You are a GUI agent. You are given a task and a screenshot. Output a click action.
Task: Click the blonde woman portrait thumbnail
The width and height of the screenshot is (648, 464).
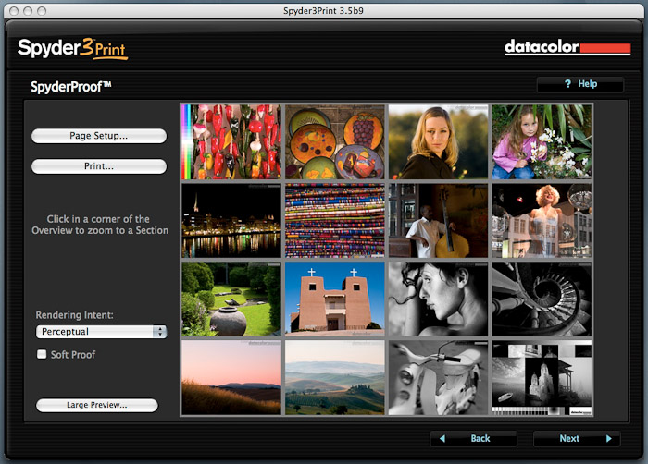pos(438,141)
